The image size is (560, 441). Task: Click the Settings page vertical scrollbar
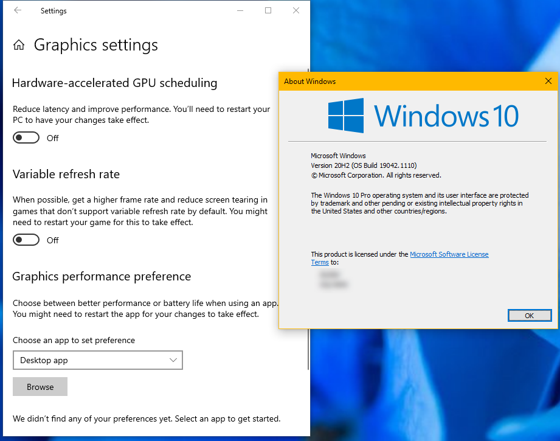click(308, 219)
